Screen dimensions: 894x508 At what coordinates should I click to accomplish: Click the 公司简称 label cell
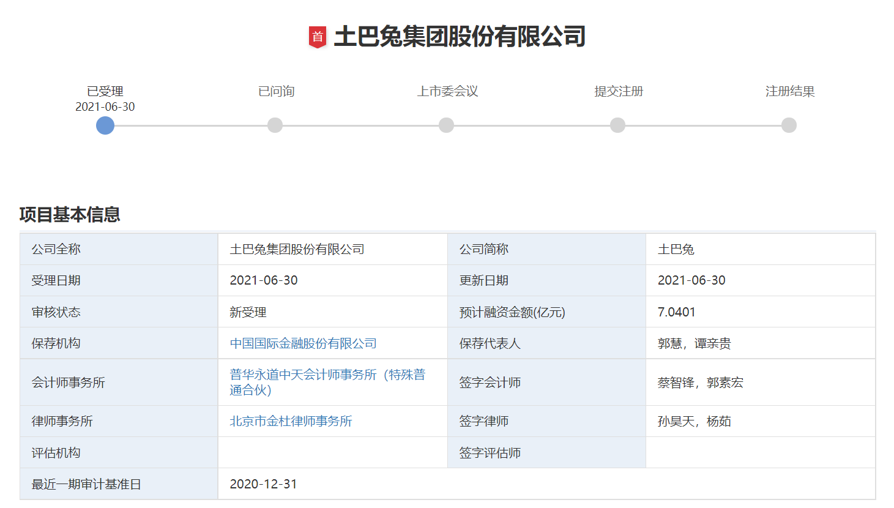click(546, 249)
